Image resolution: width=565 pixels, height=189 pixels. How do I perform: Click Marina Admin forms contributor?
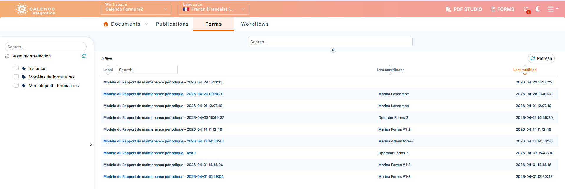396,141
